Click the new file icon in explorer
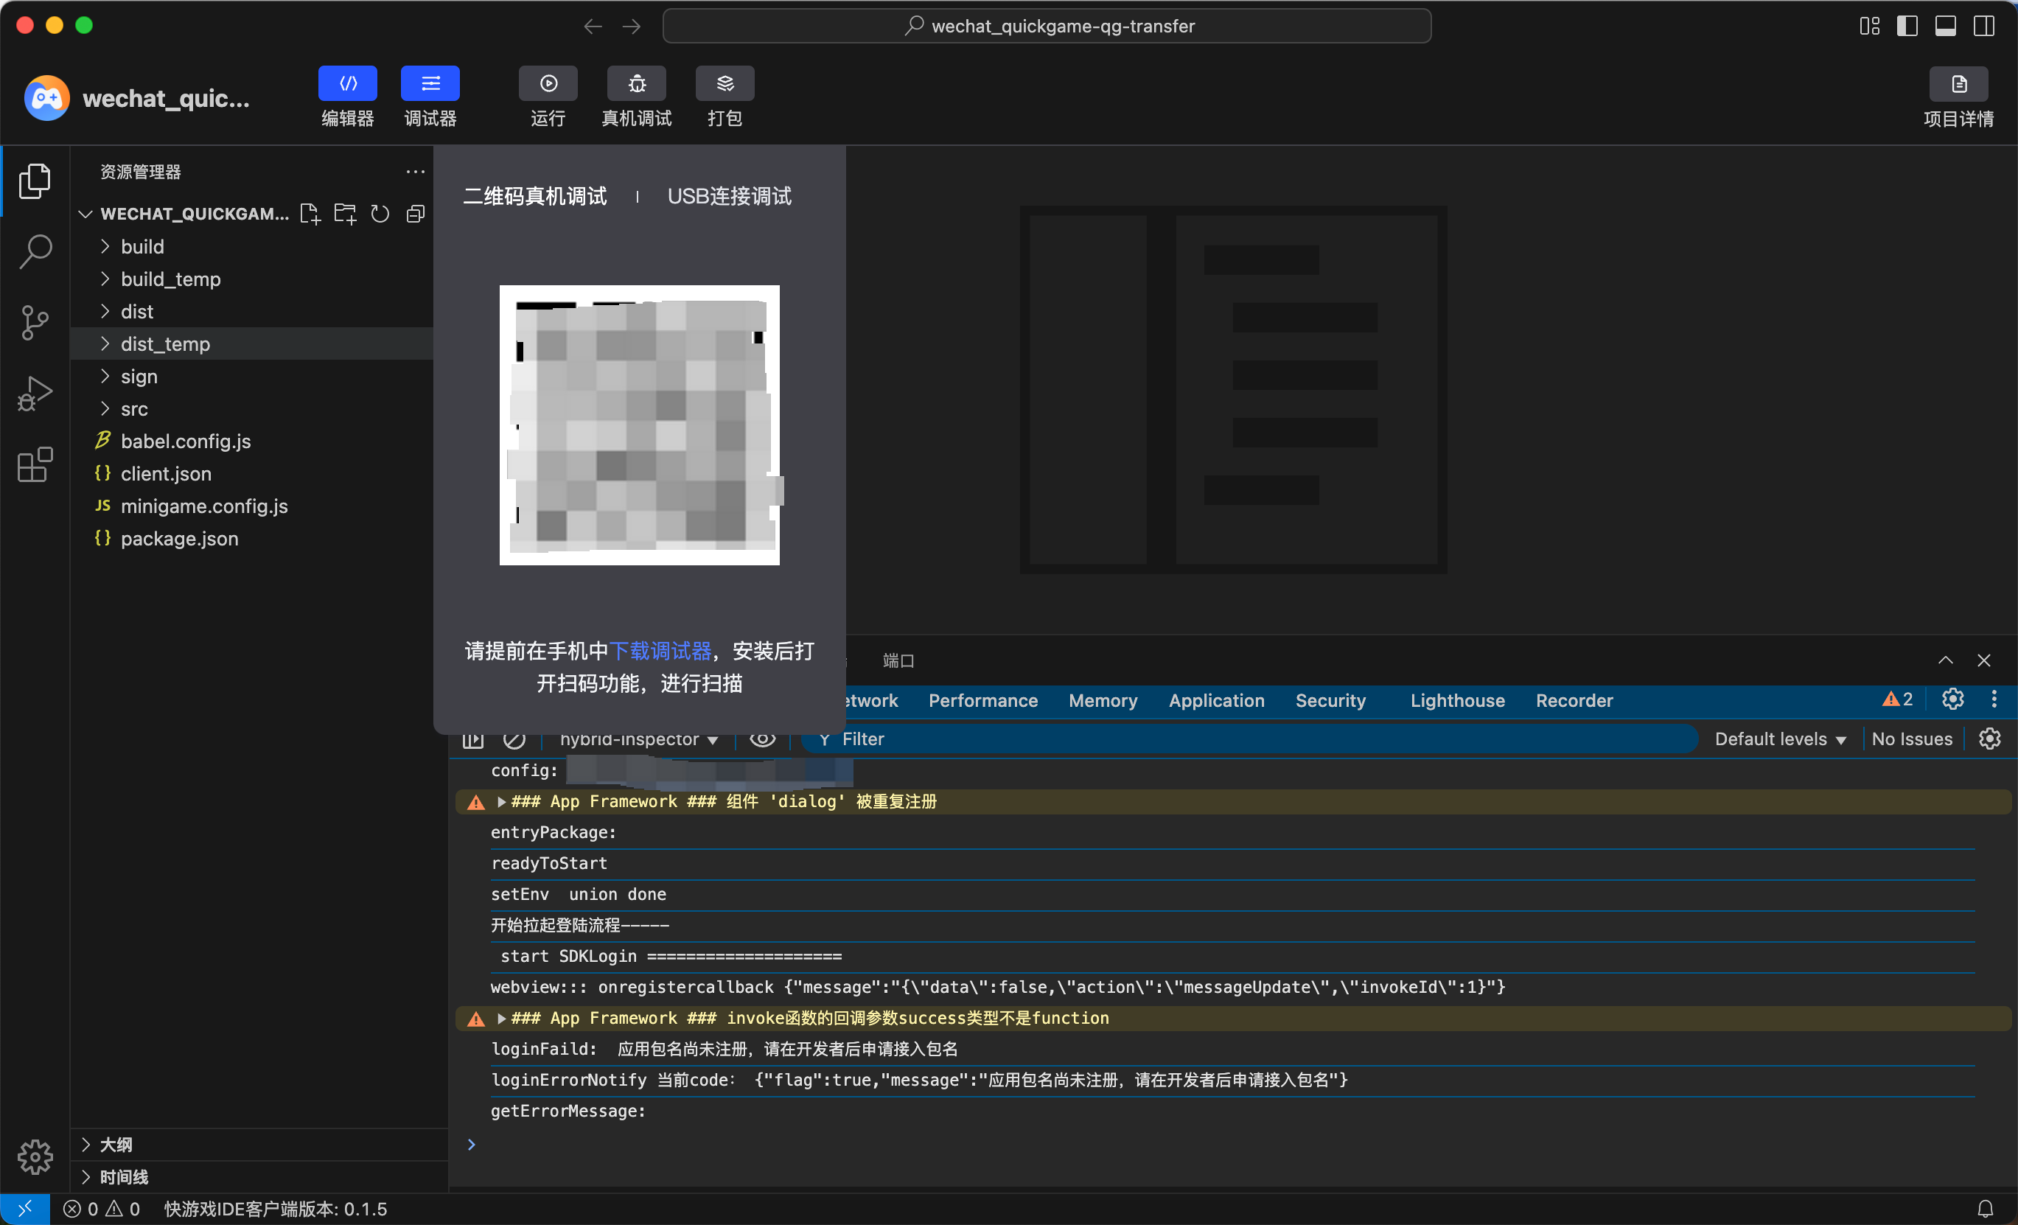This screenshot has height=1225, width=2018. 310,214
